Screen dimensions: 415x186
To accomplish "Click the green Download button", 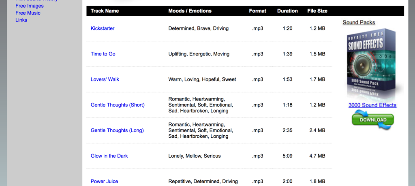I will [373, 120].
